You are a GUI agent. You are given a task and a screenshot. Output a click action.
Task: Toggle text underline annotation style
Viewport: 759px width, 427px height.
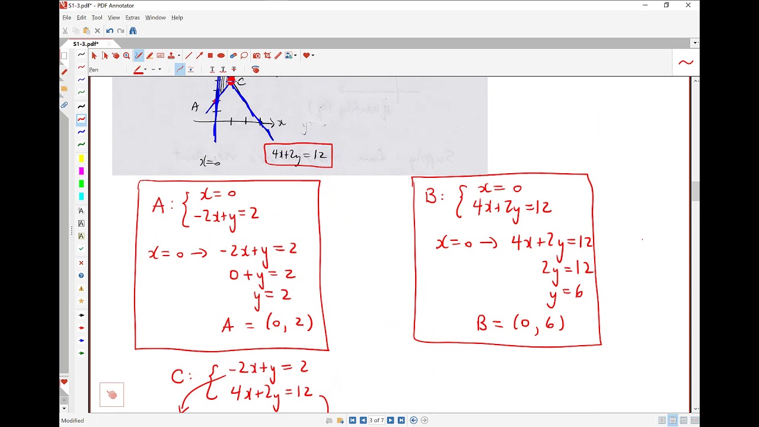click(x=212, y=69)
